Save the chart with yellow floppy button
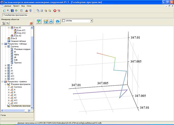 point(45,21)
